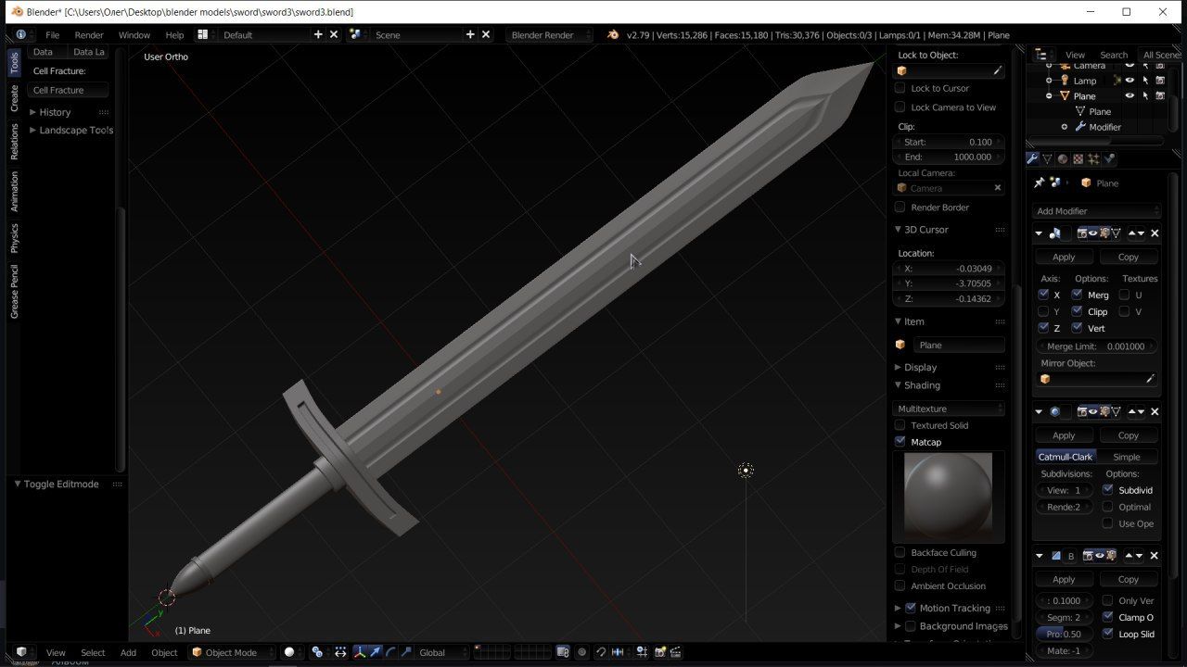Disable the Clamp Overlap checkbox
Screen dimensions: 1187x667
tap(1107, 617)
